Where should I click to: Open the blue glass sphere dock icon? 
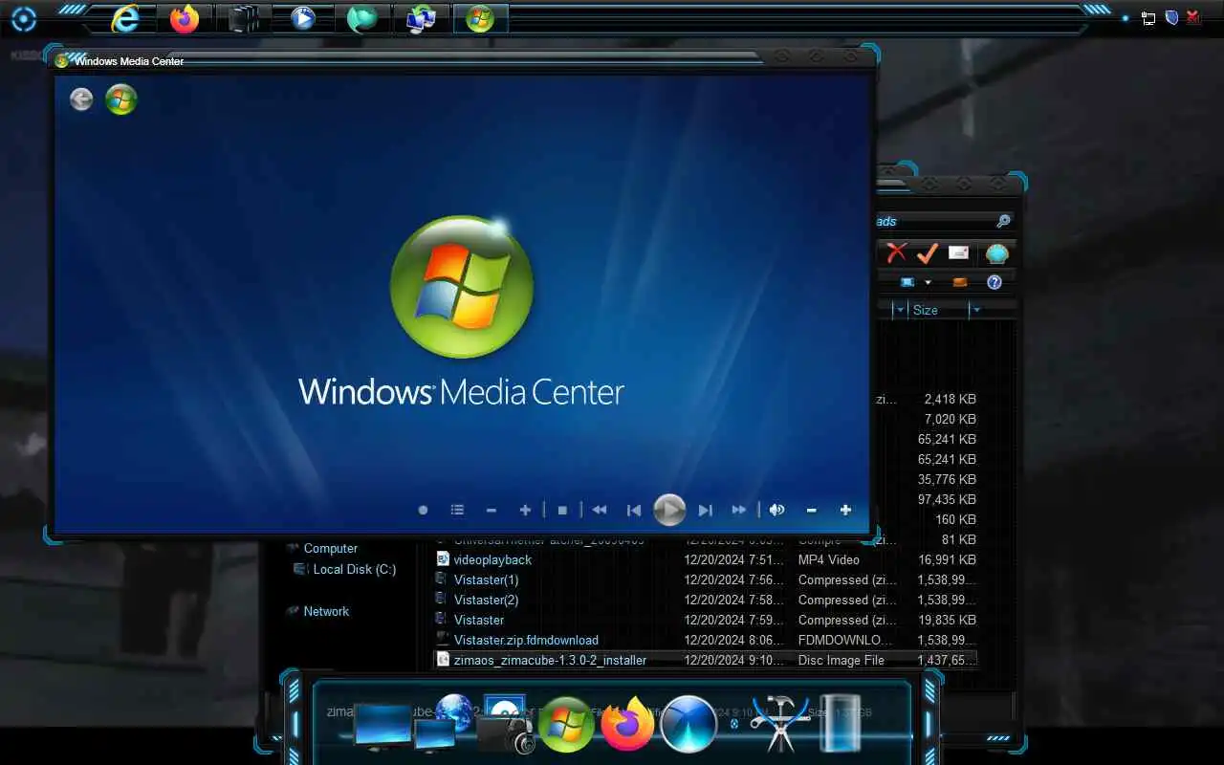[688, 724]
